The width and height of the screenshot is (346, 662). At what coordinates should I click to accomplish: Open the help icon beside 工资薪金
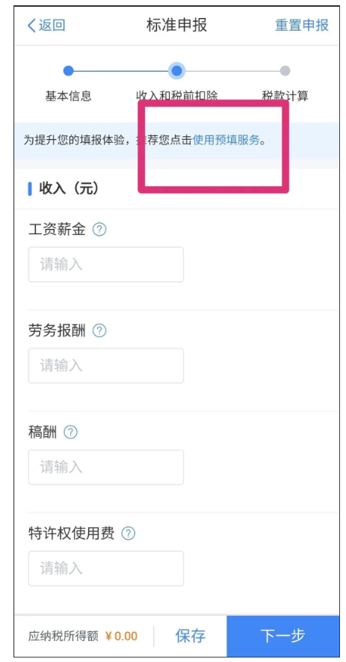point(99,230)
